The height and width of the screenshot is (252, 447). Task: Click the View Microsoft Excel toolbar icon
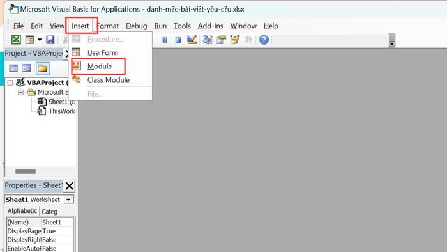pyautogui.click(x=16, y=40)
